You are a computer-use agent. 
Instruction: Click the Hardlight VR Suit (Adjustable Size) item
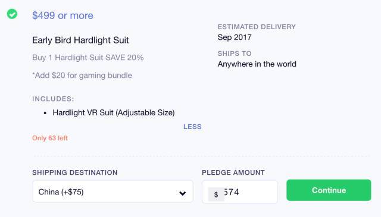[114, 113]
